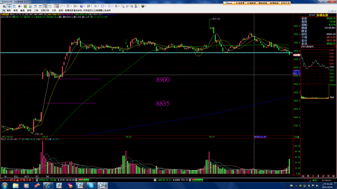Click the floppy disk save icon
Viewport: 337px width, 189px height.
[143, 6]
